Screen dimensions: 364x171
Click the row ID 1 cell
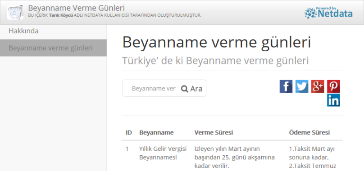127,149
